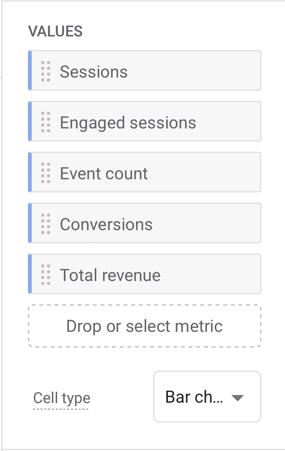285x451 pixels.
Task: Open the Bar chart cell type dropdown
Action: point(207,397)
